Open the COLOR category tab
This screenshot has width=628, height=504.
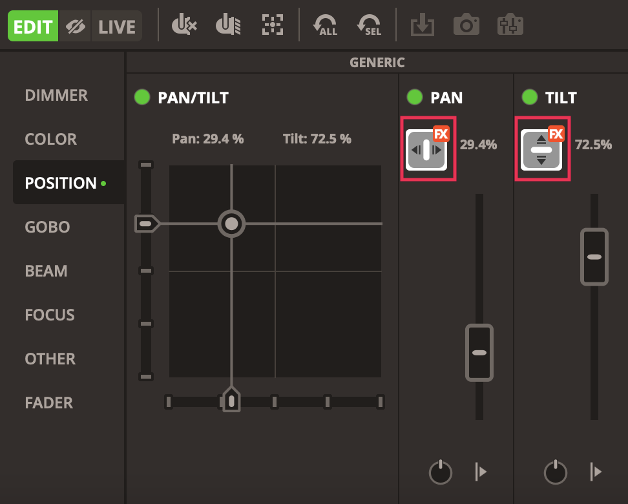(x=50, y=140)
